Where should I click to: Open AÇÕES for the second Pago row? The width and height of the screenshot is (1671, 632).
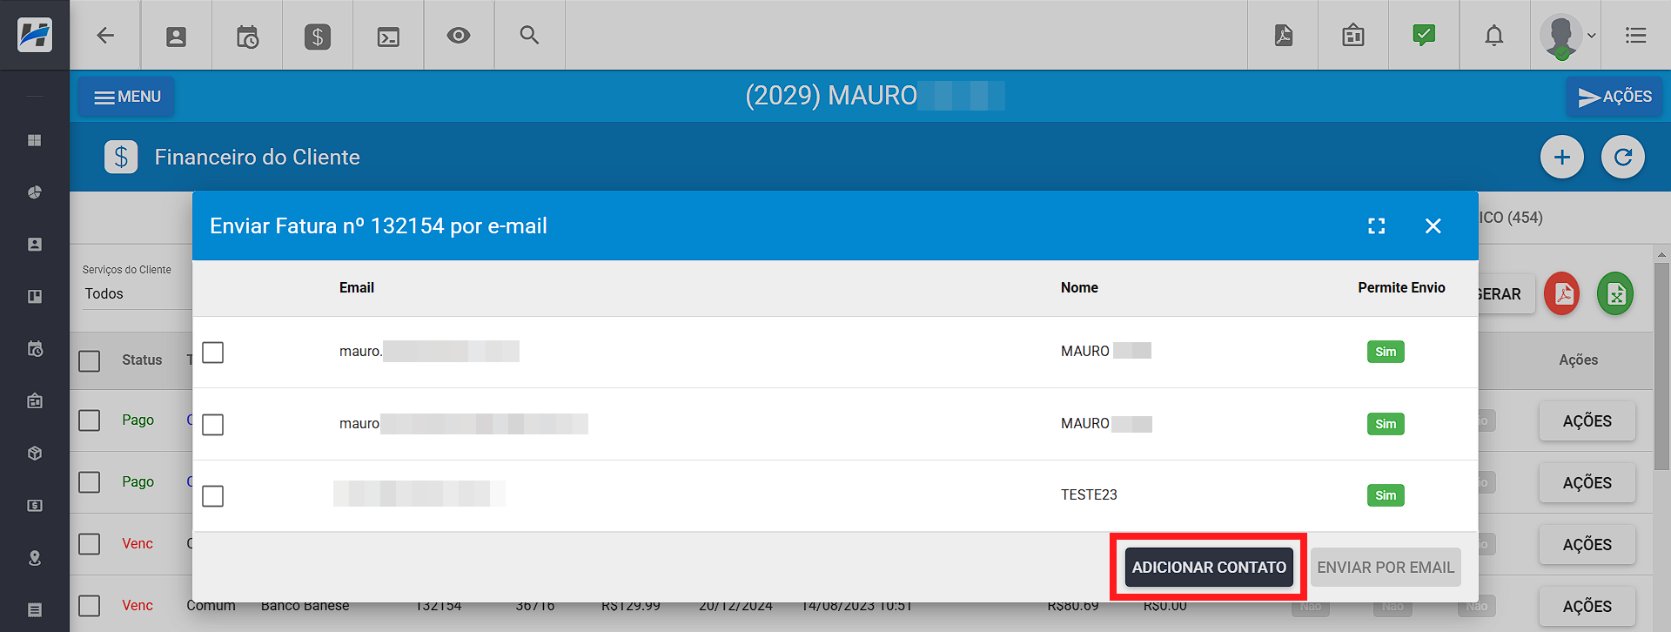[x=1587, y=483]
